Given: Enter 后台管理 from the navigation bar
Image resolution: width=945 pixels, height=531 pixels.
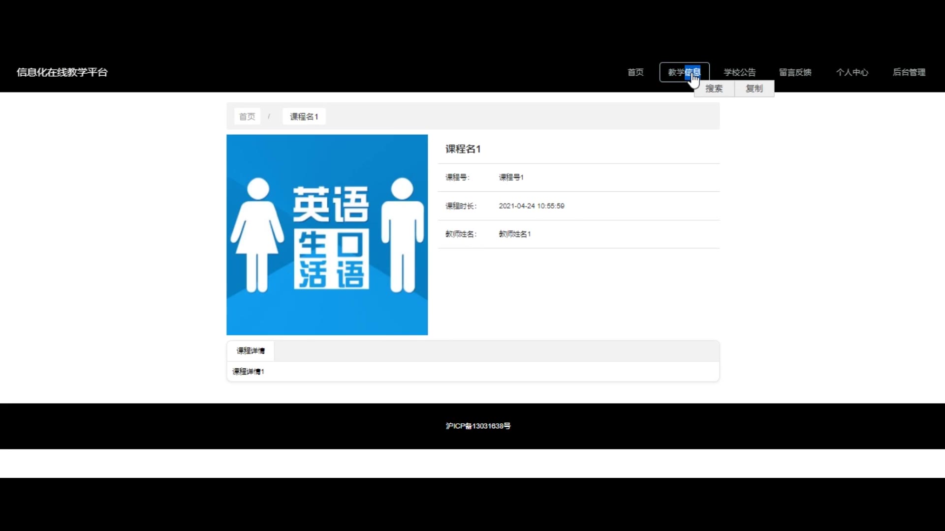Looking at the screenshot, I should 909,72.
